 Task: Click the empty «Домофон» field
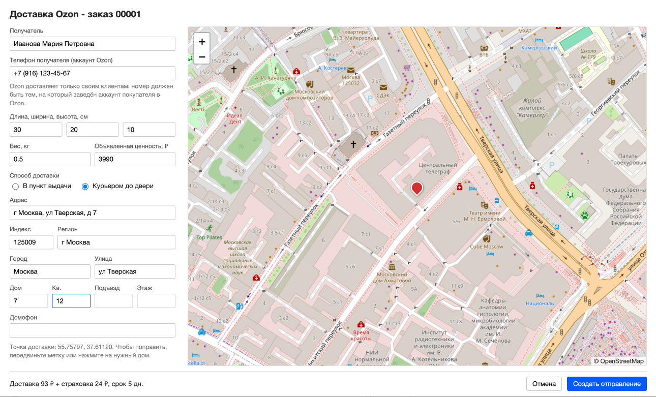point(93,330)
